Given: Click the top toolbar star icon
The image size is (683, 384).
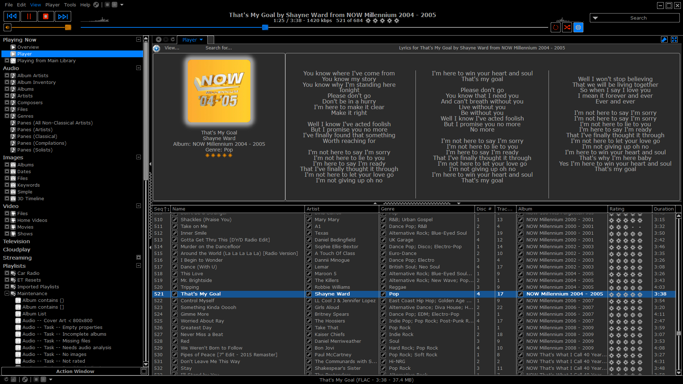Looking at the screenshot, I should click(115, 5).
